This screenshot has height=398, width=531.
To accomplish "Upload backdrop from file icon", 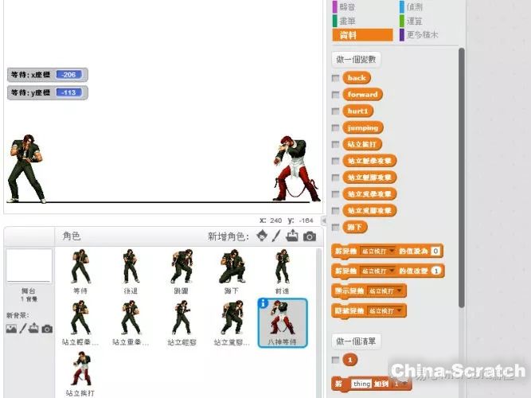I will (35, 329).
